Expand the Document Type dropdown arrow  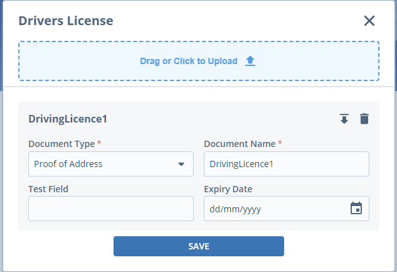pyautogui.click(x=181, y=164)
